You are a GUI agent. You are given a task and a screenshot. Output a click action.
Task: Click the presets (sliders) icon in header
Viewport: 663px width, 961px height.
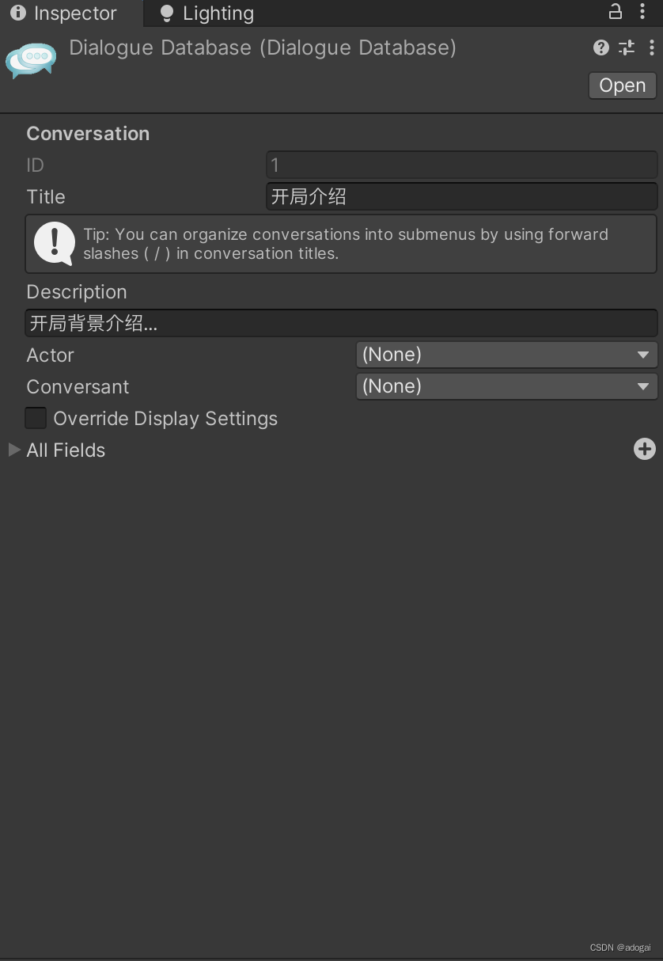(627, 47)
